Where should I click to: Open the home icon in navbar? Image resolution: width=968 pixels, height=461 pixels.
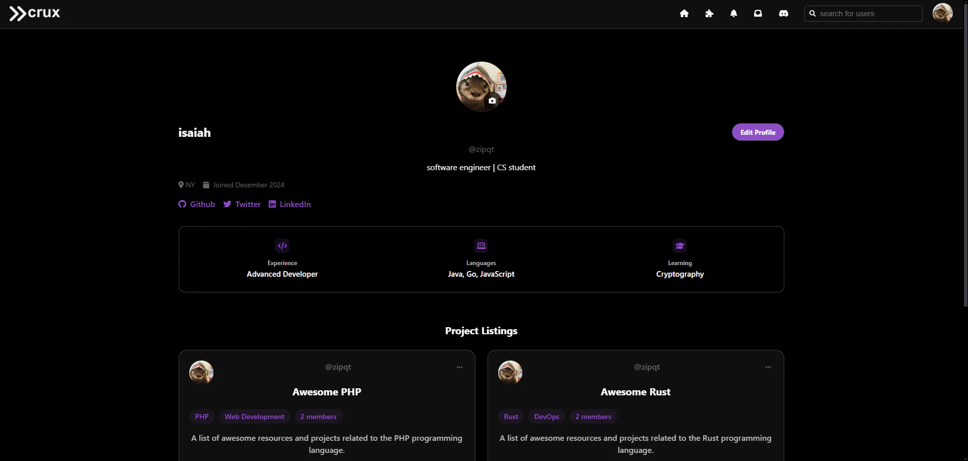(x=684, y=14)
